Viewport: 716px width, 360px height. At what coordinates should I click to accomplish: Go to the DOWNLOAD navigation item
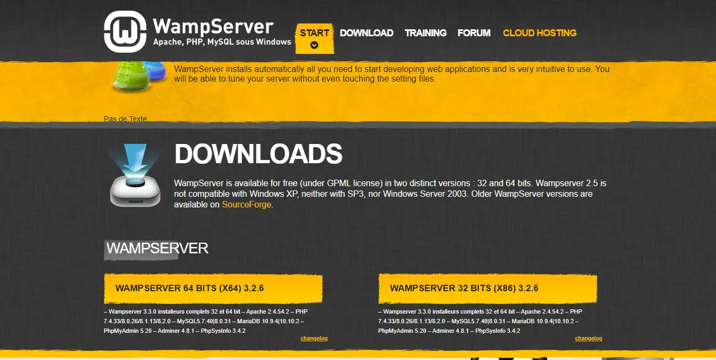pos(366,33)
